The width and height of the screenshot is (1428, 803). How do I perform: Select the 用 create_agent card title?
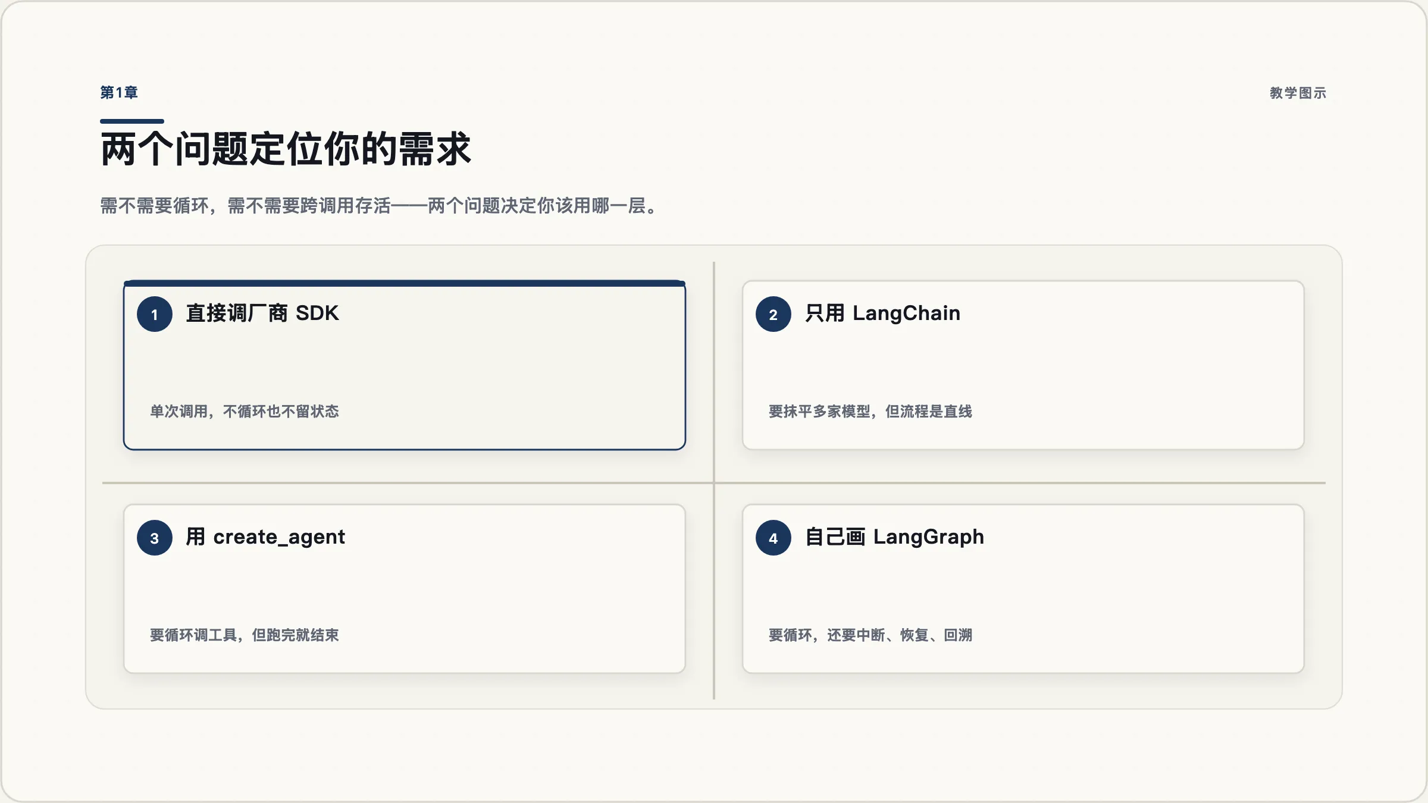265,537
